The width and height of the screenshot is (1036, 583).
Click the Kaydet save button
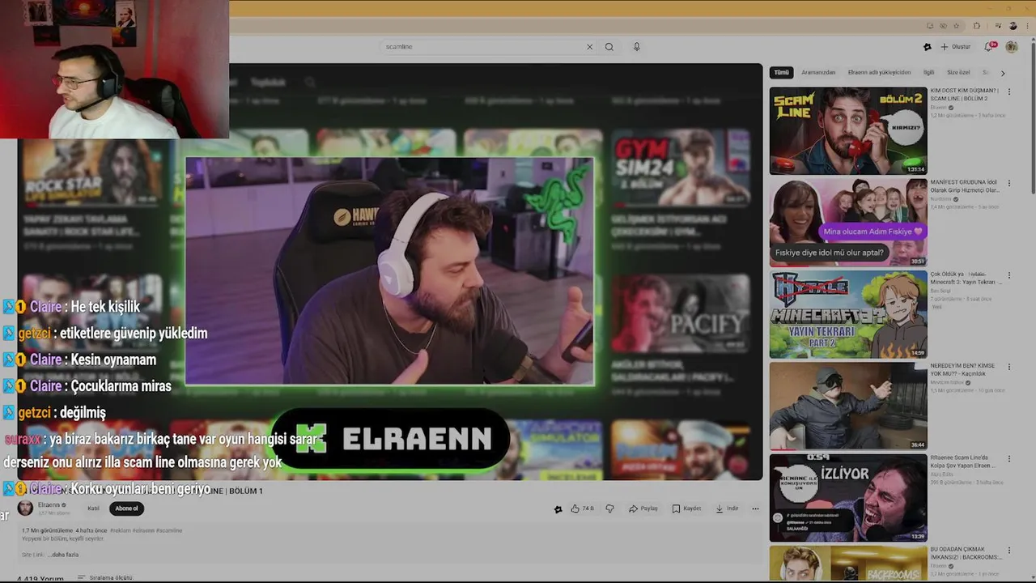pyautogui.click(x=686, y=509)
